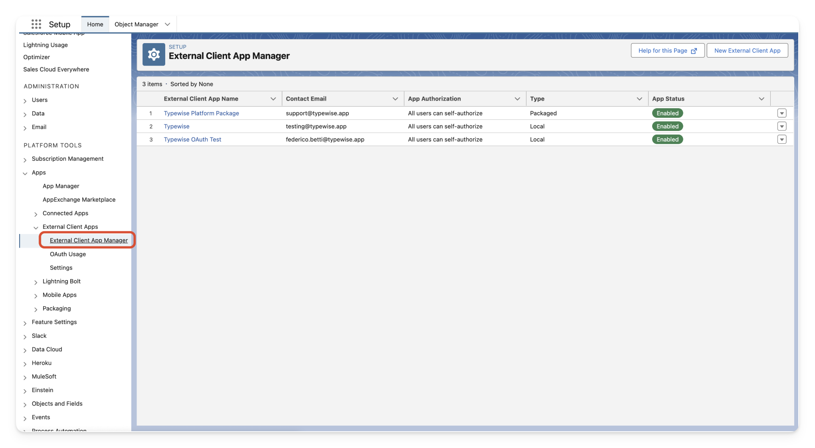Open row actions menu for Typewise app
Viewport: 815px width, 448px height.
pos(781,127)
